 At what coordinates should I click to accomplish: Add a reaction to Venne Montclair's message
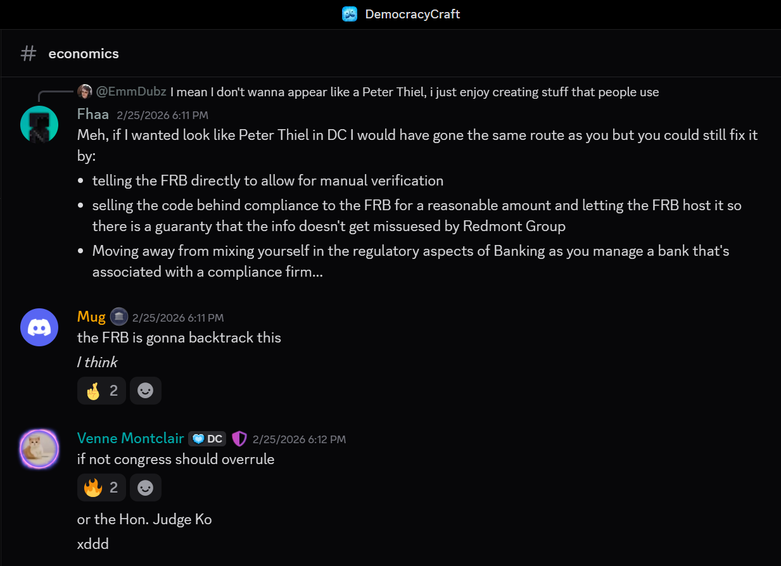coord(146,487)
